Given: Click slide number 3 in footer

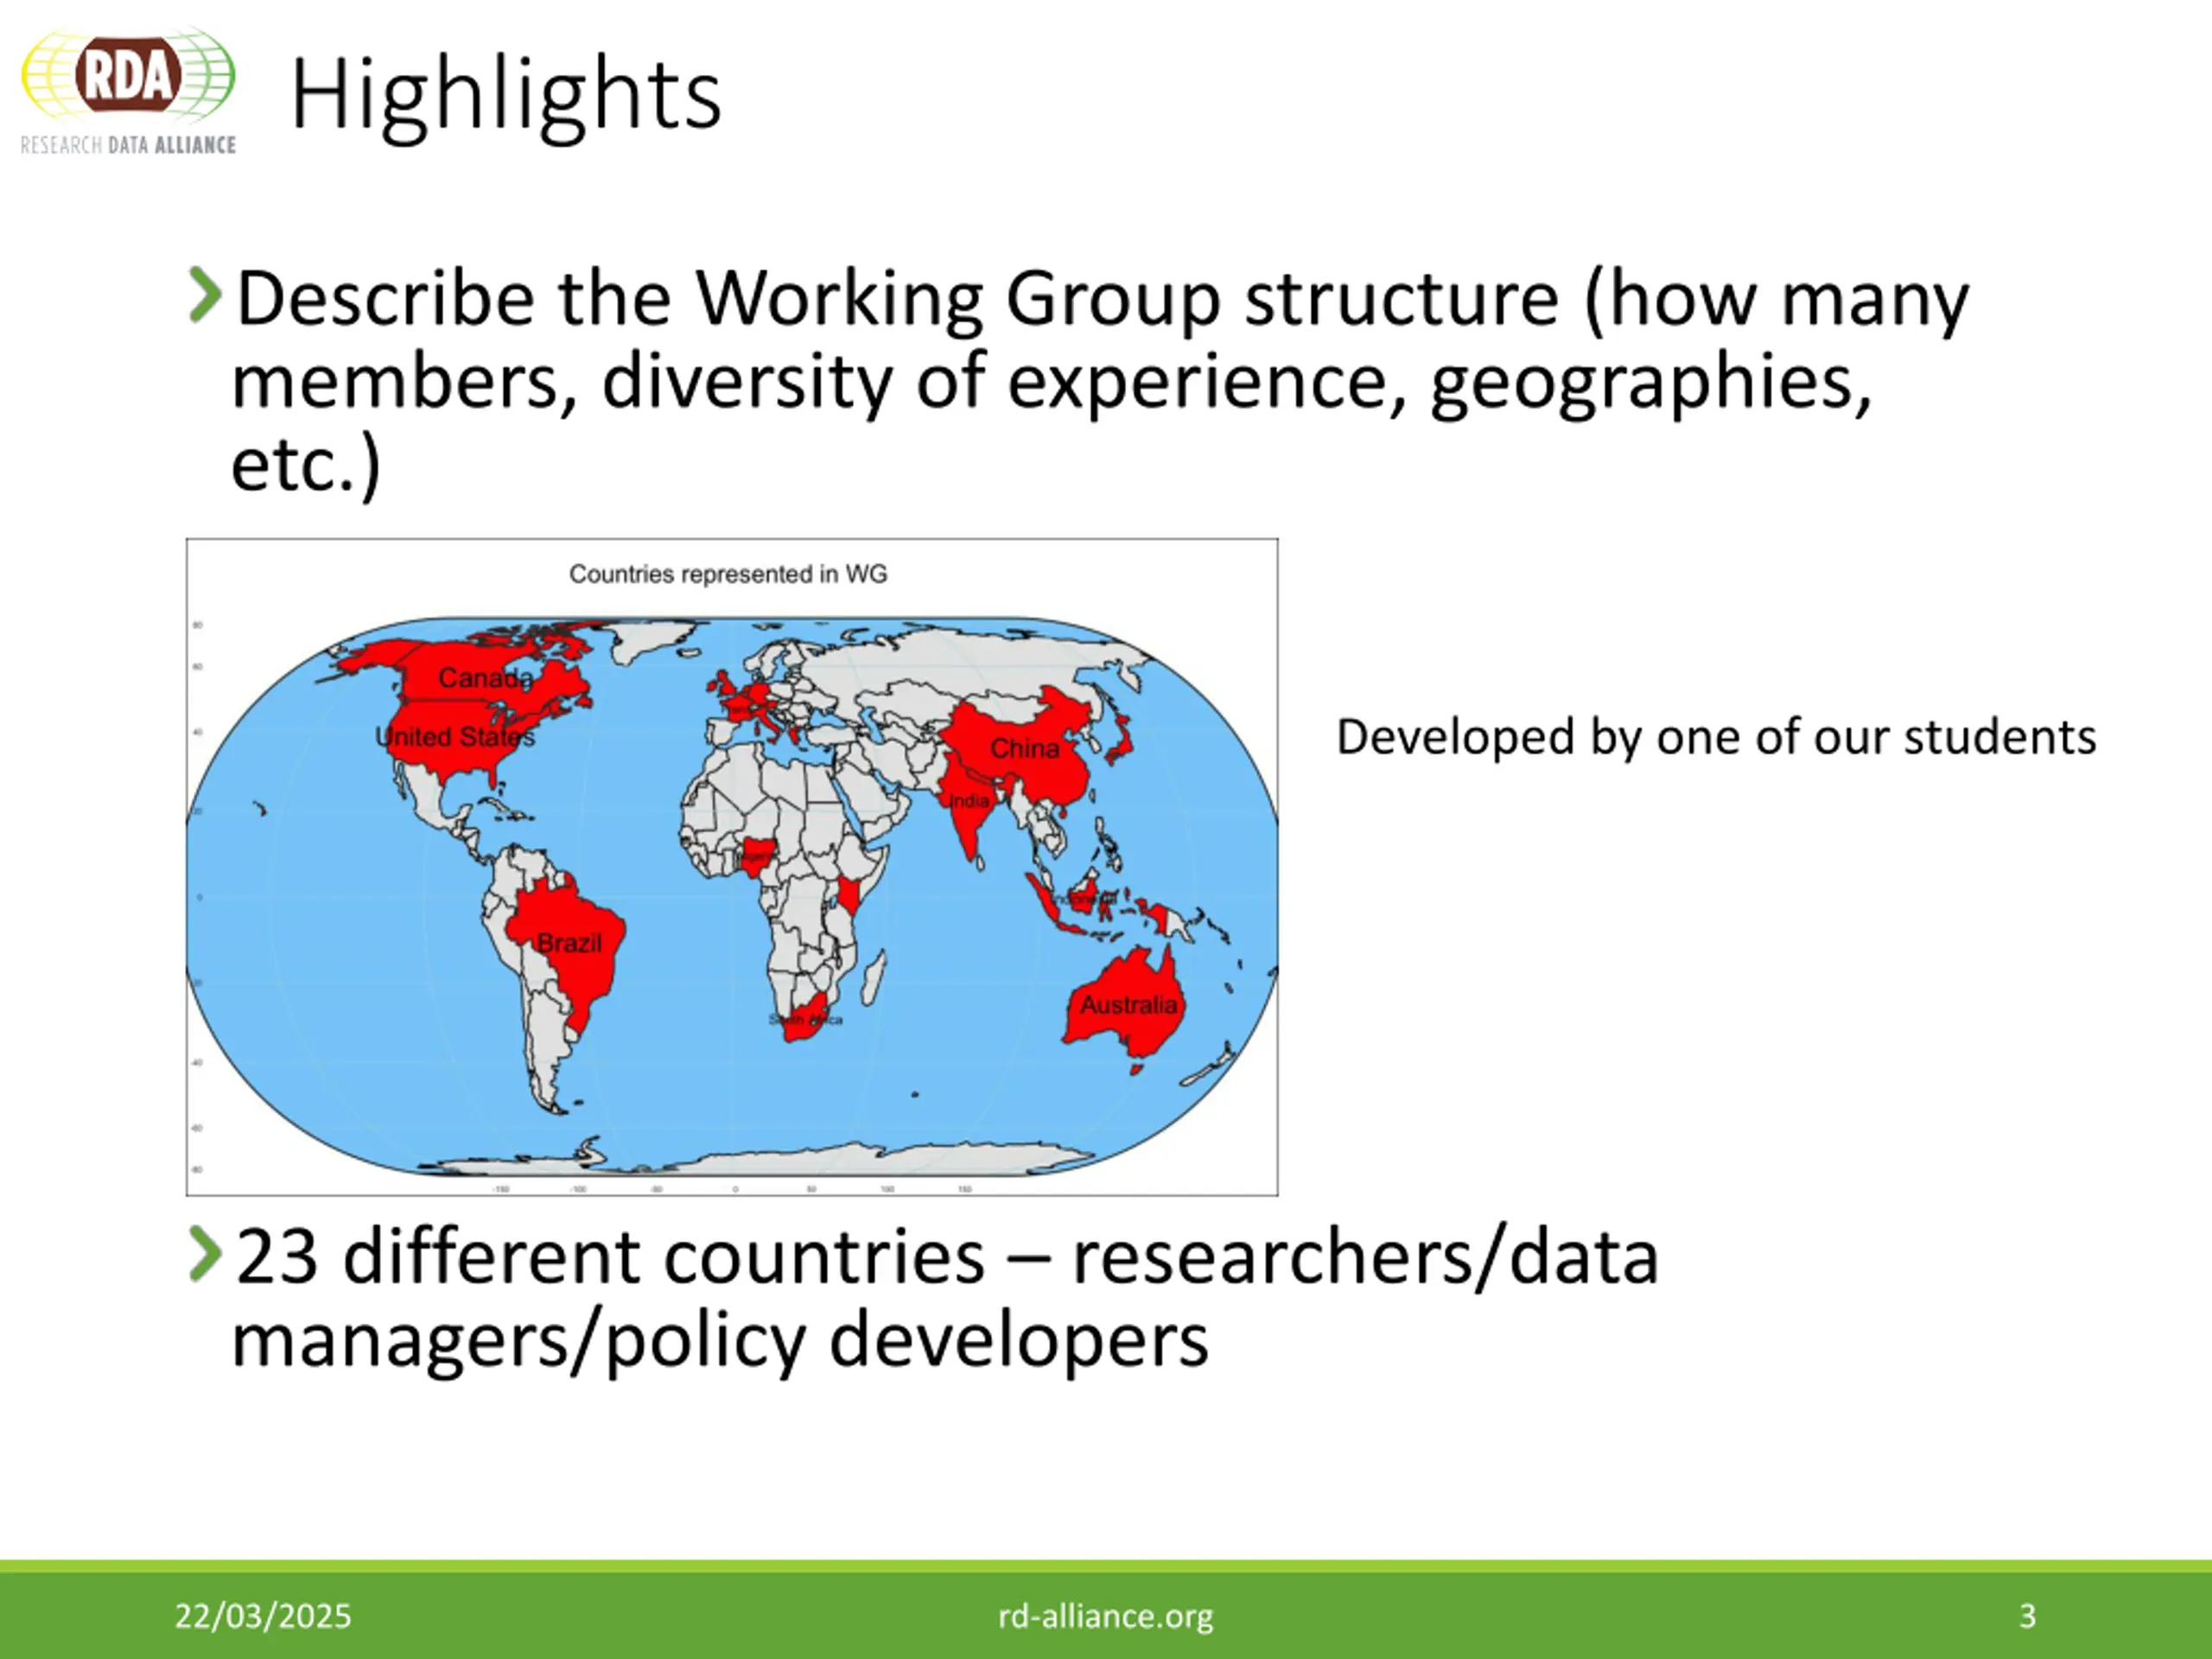Looking at the screenshot, I should coord(2027,1616).
